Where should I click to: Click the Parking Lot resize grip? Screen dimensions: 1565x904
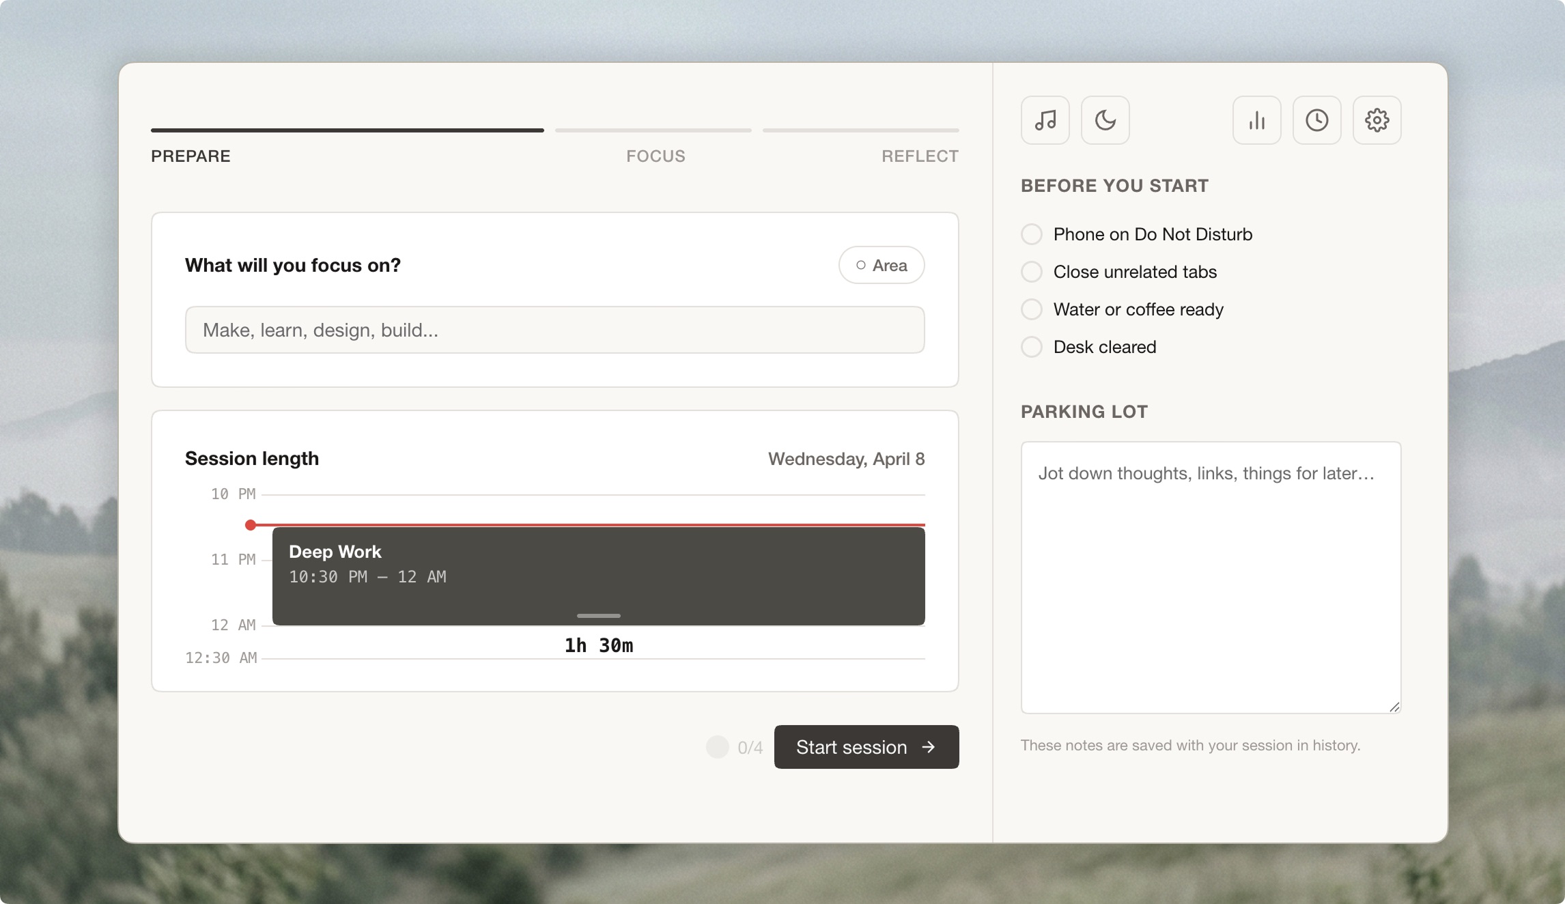pyautogui.click(x=1394, y=708)
